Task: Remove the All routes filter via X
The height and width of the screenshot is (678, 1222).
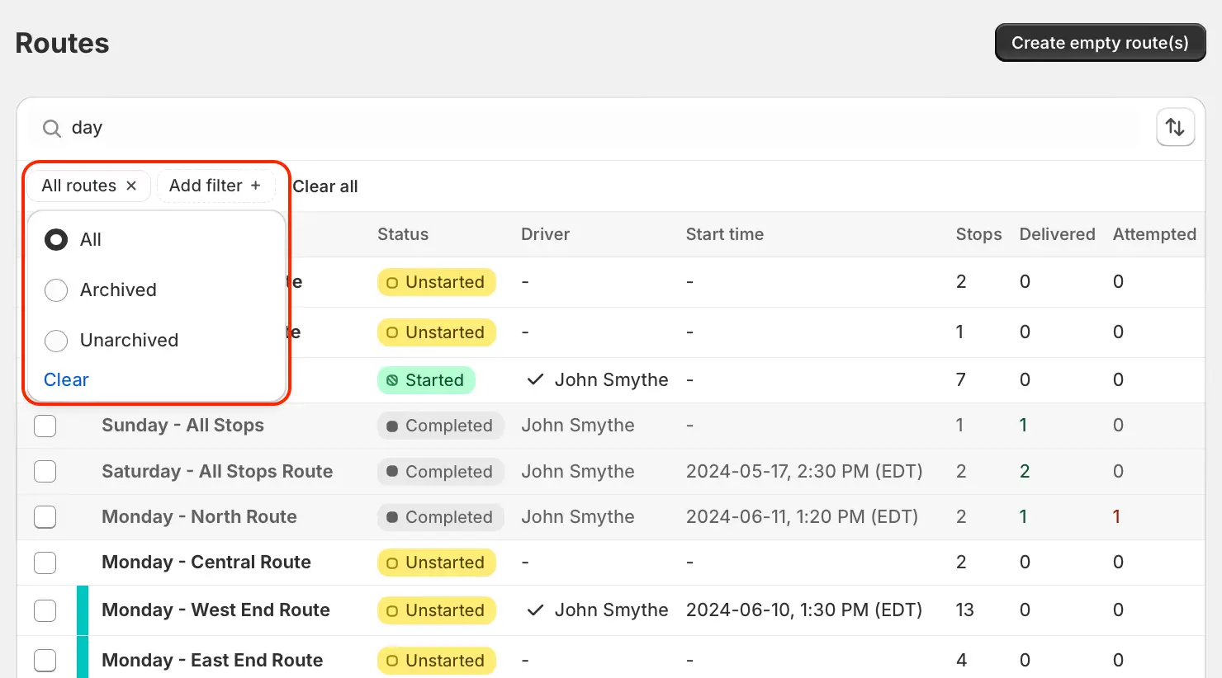Action: coord(131,186)
